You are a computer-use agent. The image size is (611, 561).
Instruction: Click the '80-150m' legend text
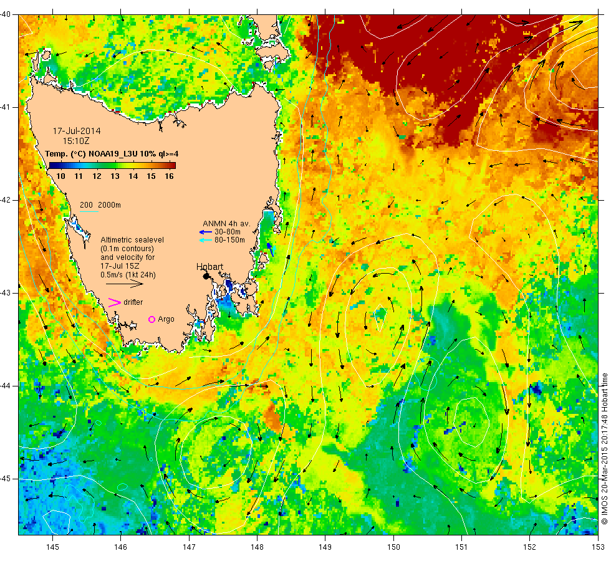pos(230,240)
